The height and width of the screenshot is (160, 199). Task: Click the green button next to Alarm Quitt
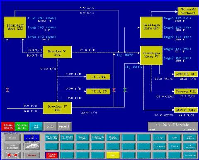point(22,127)
